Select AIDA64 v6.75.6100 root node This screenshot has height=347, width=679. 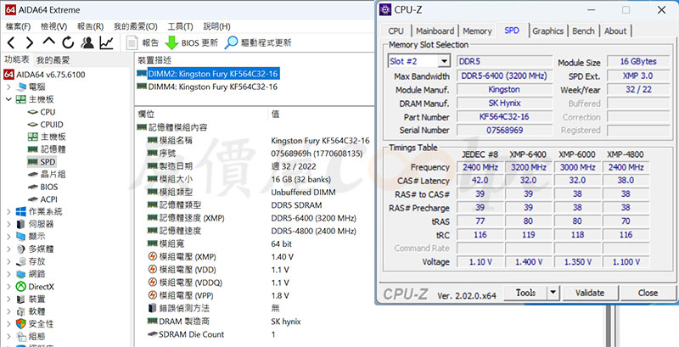pyautogui.click(x=45, y=75)
